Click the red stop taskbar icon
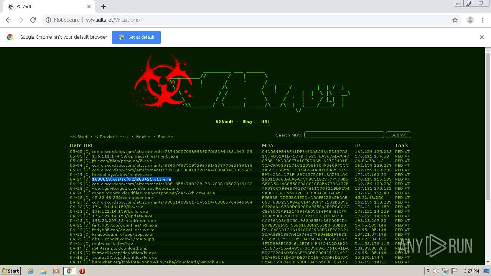 coord(82,271)
